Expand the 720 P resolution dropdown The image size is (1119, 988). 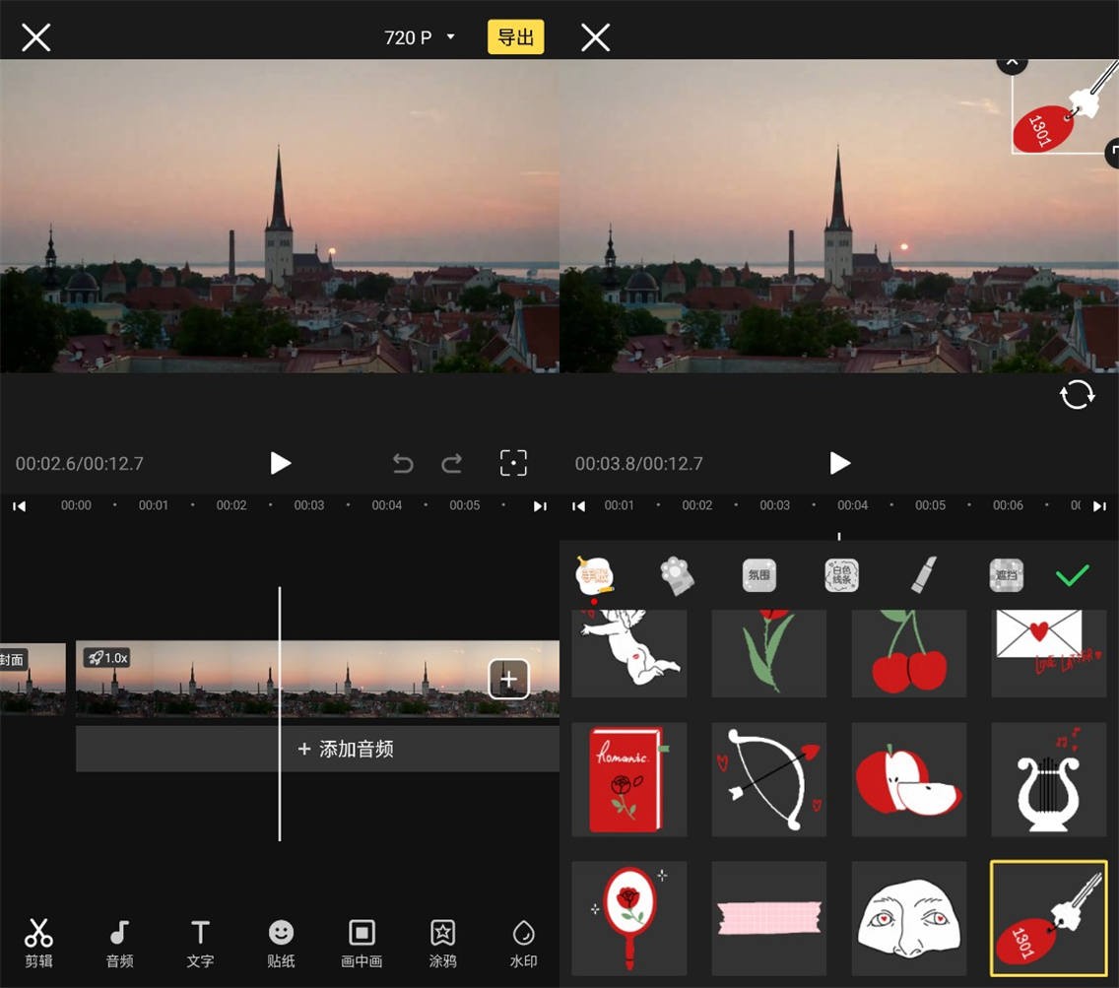click(421, 37)
